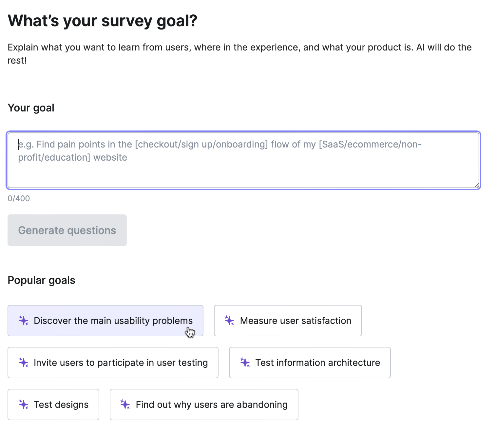The width and height of the screenshot is (496, 436).
Task: Click the sparkle icon on 'Discover the main usability problems'
Action: (x=23, y=321)
